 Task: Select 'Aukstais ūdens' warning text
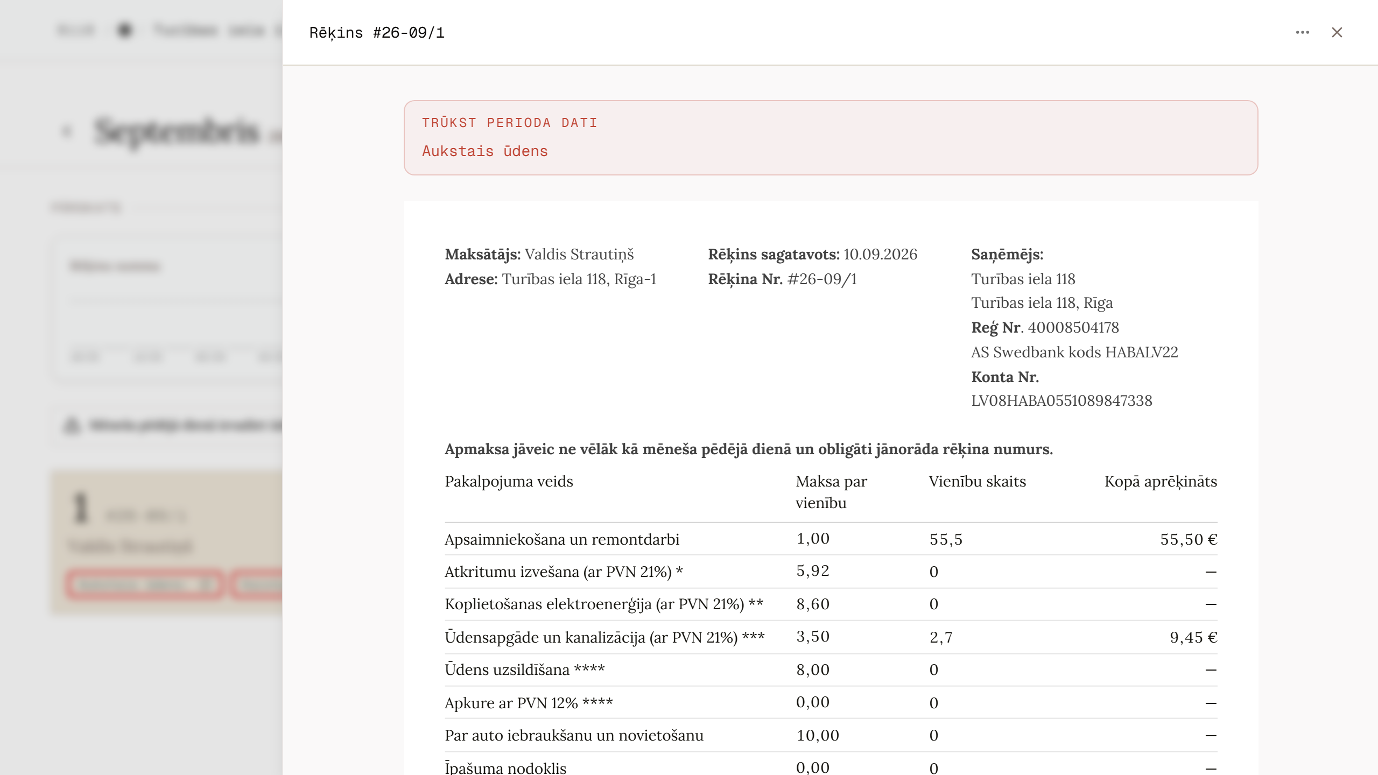point(484,151)
